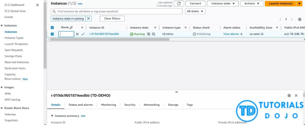Screen dimensions: 305x125
Task: Uncheck the selected instance row checkbox
Action: pyautogui.click(x=52, y=34)
